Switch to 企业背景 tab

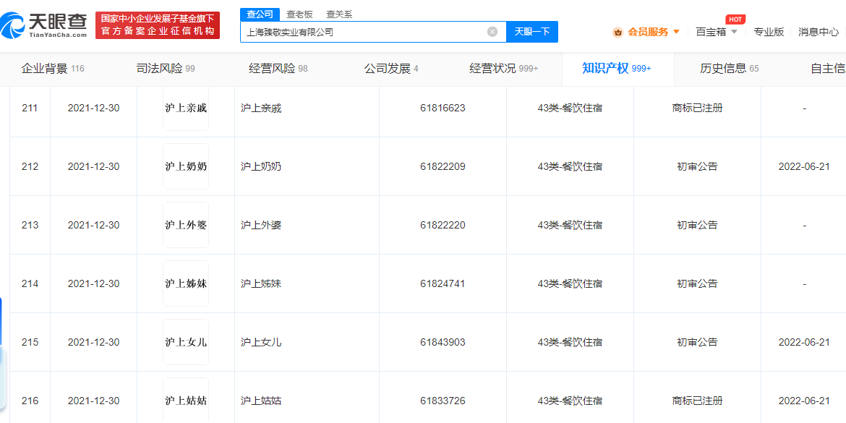tap(53, 69)
